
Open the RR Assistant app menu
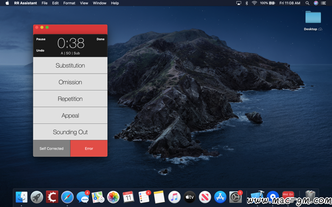click(x=25, y=3)
